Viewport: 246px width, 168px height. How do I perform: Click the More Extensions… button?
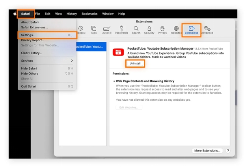click(x=207, y=151)
